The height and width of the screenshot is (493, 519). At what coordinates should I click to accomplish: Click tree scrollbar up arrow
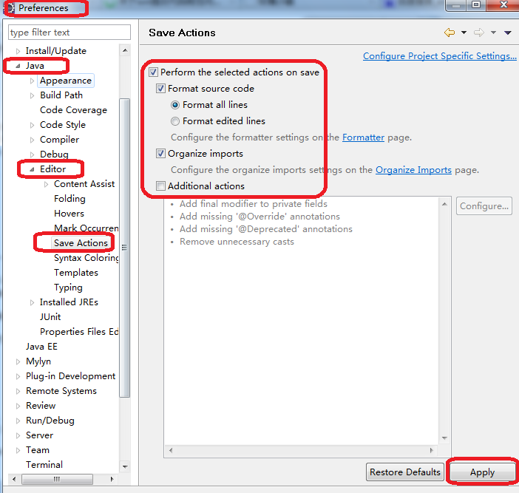125,50
